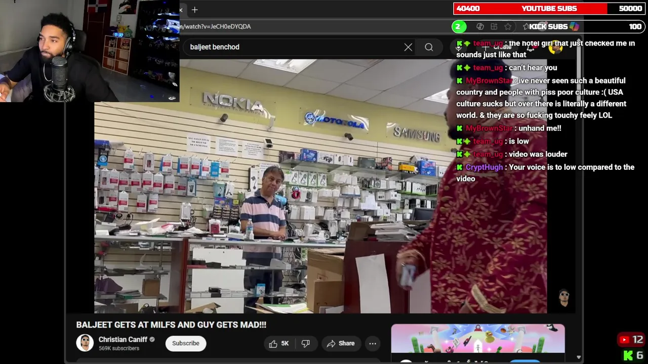Close the current browser tab
The image size is (648, 364).
coord(181,10)
